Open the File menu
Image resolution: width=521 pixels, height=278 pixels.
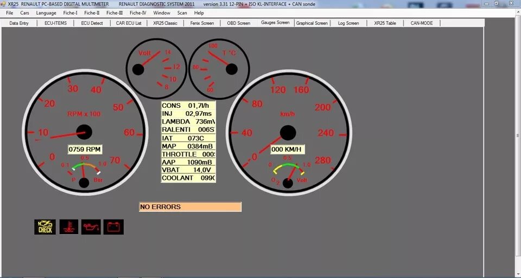(10, 13)
